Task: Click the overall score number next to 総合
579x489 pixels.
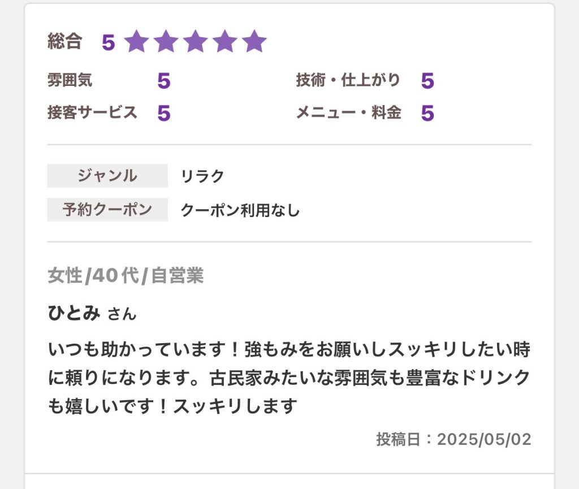Action: tap(108, 42)
